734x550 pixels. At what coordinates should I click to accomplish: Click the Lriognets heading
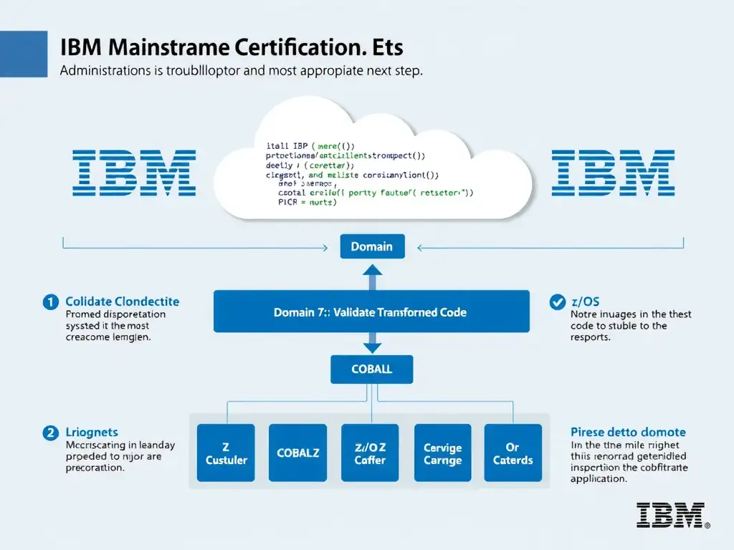coord(92,432)
